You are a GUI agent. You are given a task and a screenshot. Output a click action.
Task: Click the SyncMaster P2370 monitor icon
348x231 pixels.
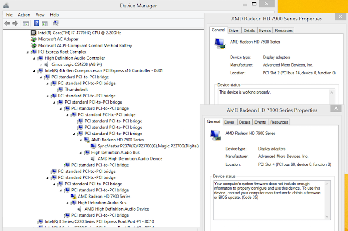pyautogui.click(x=94, y=146)
